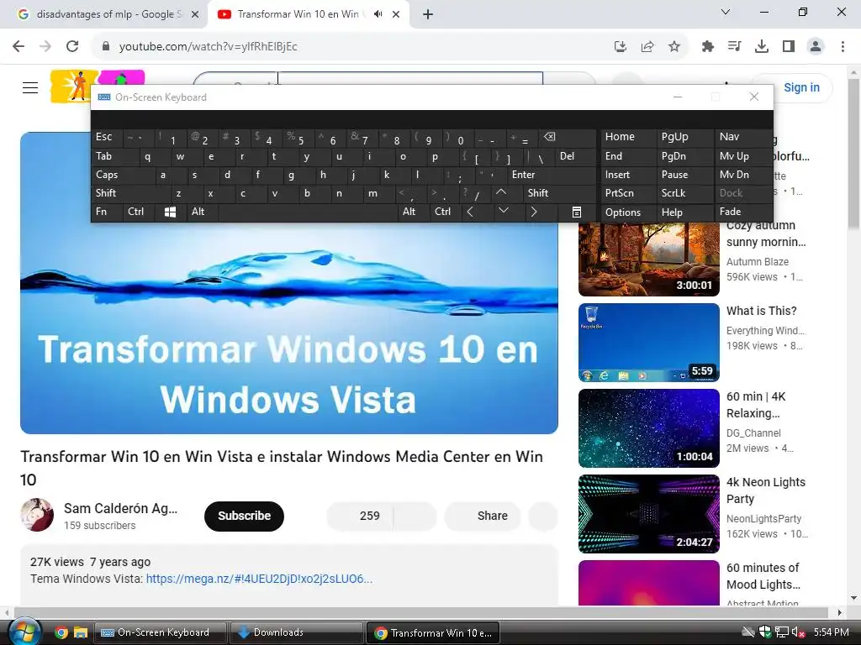This screenshot has width=861, height=645.
Task: Toggle the left Alt key on On-Screen Keyboard
Action: pos(203,212)
